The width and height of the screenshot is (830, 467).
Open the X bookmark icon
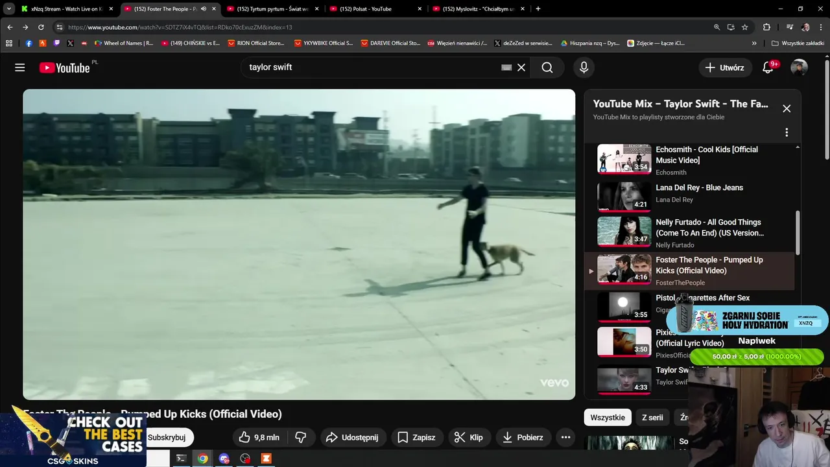70,43
